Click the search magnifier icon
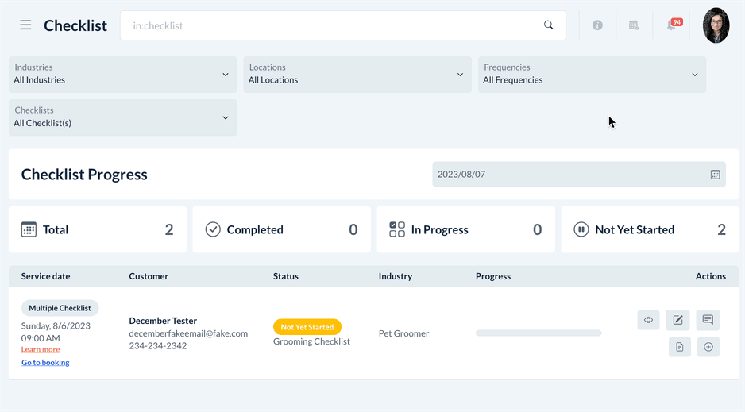The width and height of the screenshot is (745, 412). pyautogui.click(x=548, y=25)
